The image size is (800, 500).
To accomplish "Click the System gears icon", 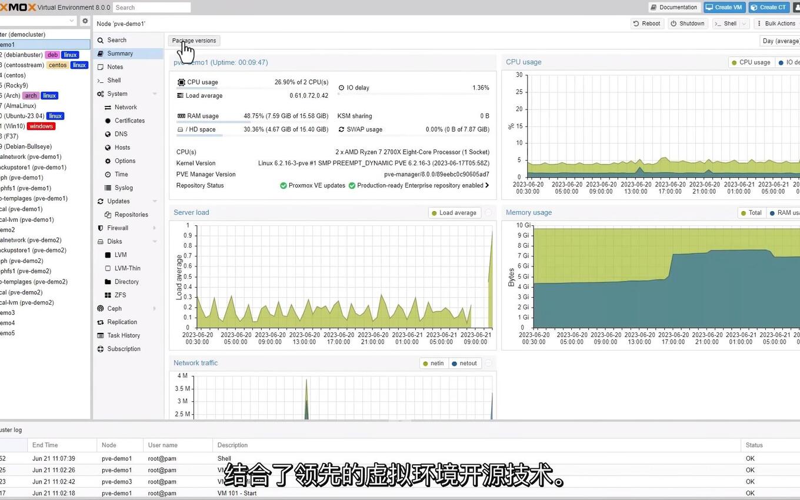I will (101, 94).
